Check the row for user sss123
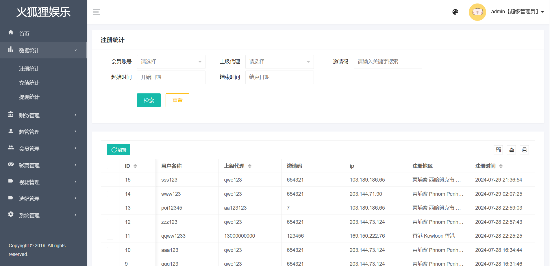 click(x=110, y=180)
